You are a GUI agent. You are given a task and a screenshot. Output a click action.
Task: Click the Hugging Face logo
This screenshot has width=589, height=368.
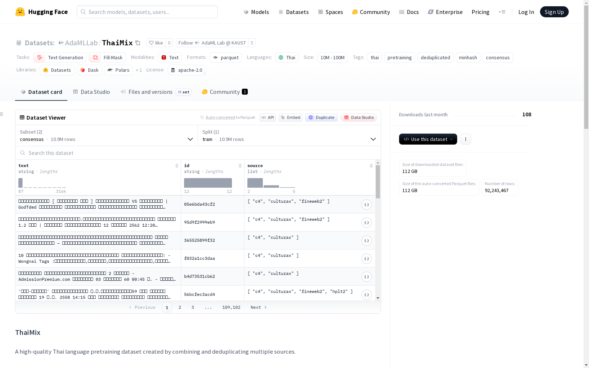[x=42, y=12]
